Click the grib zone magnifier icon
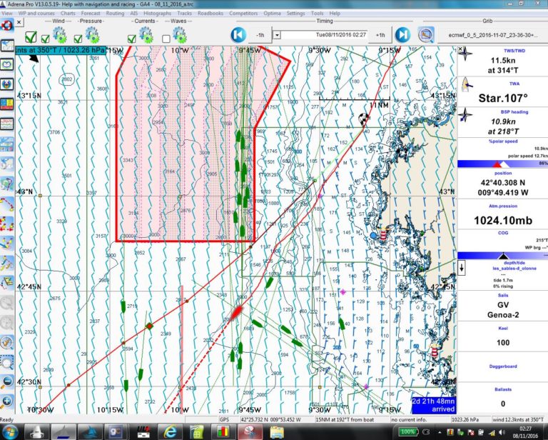 click(426, 35)
